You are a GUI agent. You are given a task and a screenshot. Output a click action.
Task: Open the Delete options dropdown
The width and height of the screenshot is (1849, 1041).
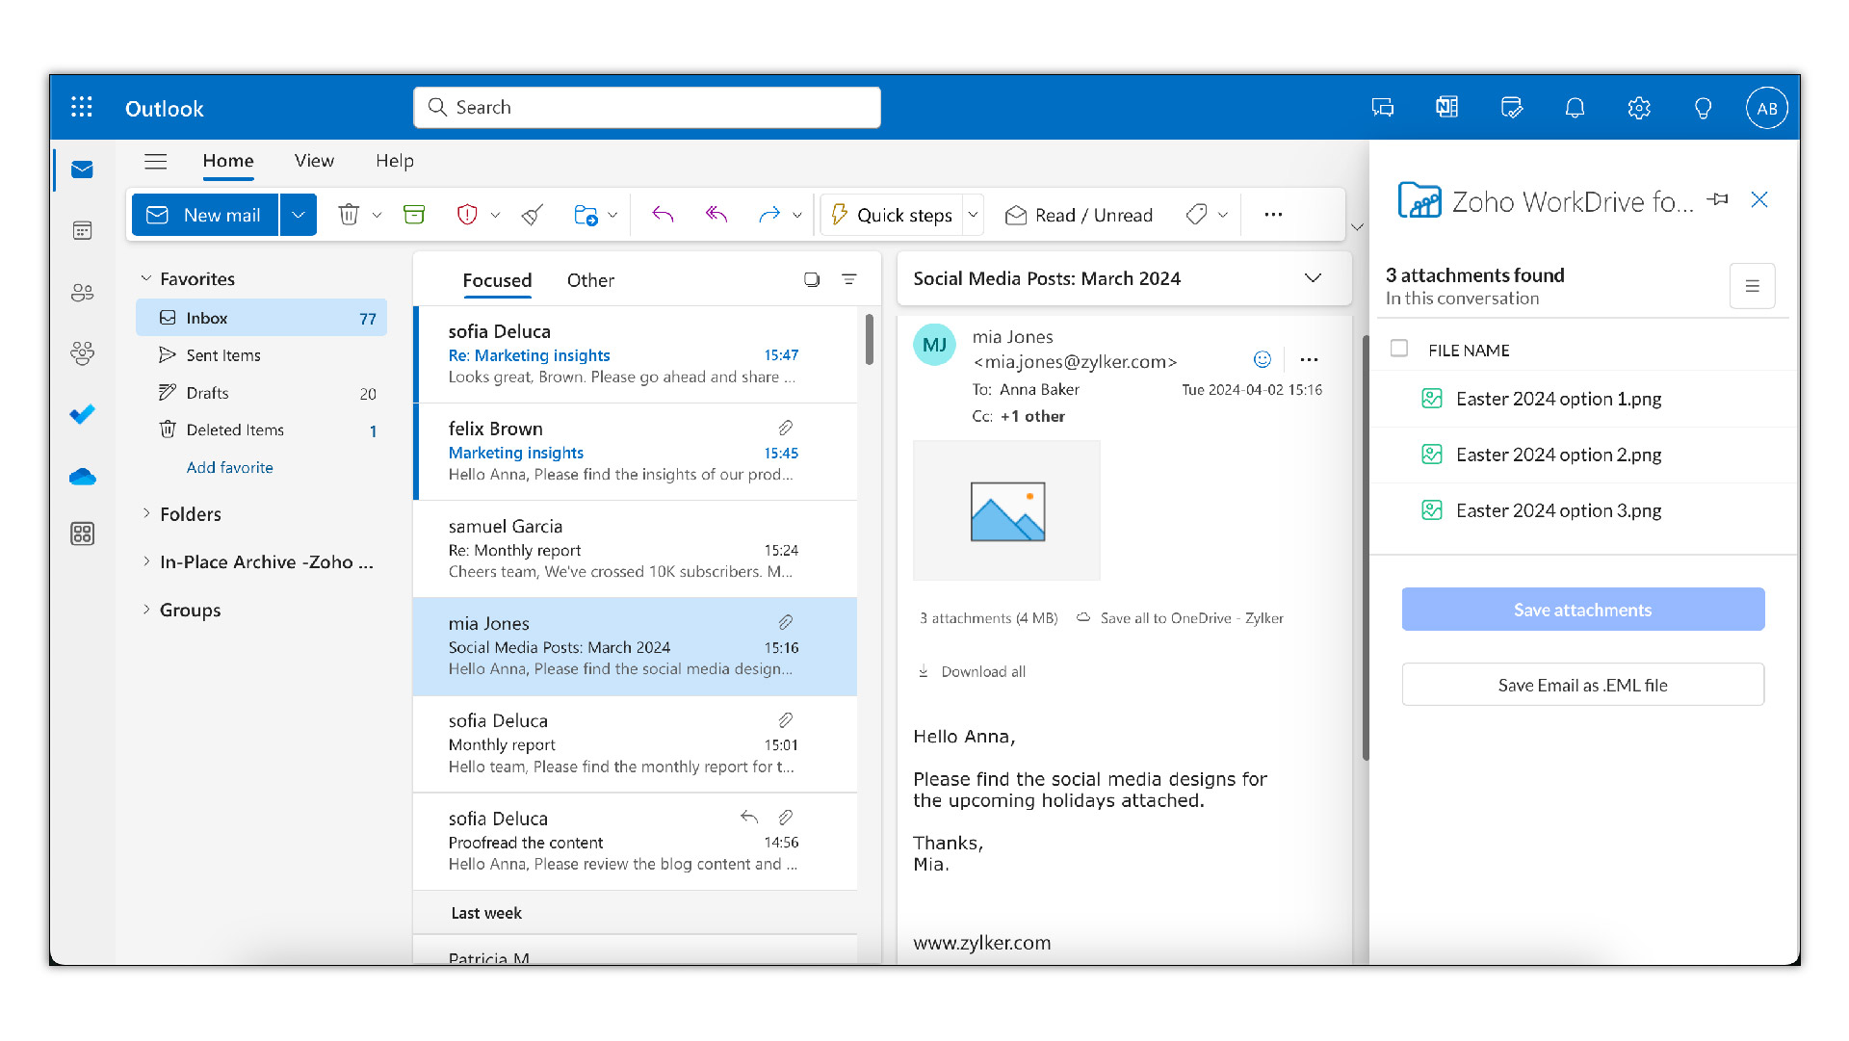[x=377, y=215]
